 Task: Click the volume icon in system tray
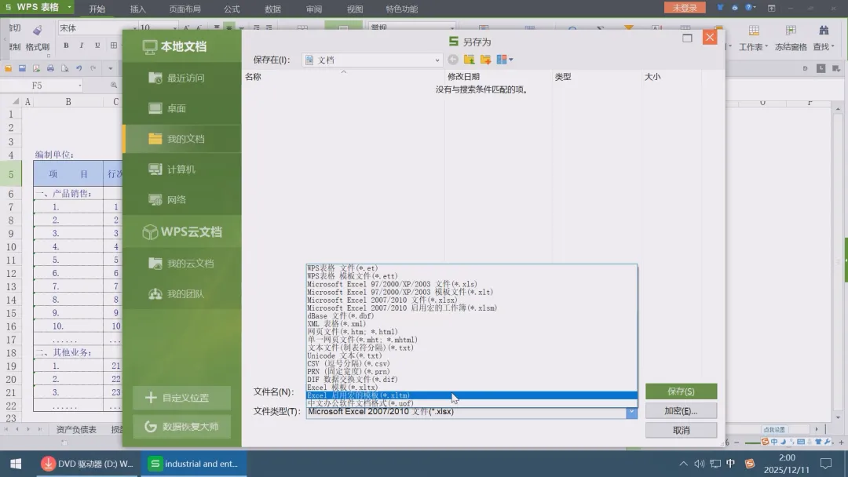(x=700, y=464)
